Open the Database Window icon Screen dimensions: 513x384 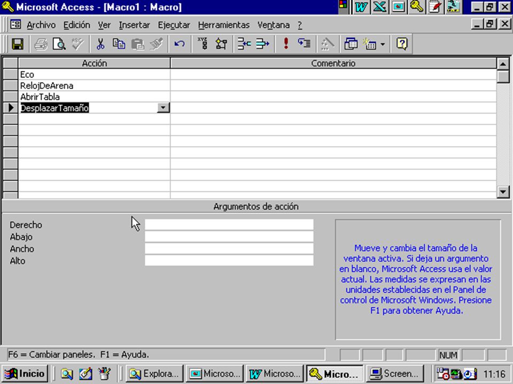[x=351, y=44]
